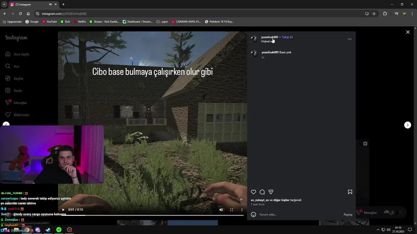The width and height of the screenshot is (417, 234).
Task: Open browser extensions puzzle icon
Action: pyautogui.click(x=385, y=14)
